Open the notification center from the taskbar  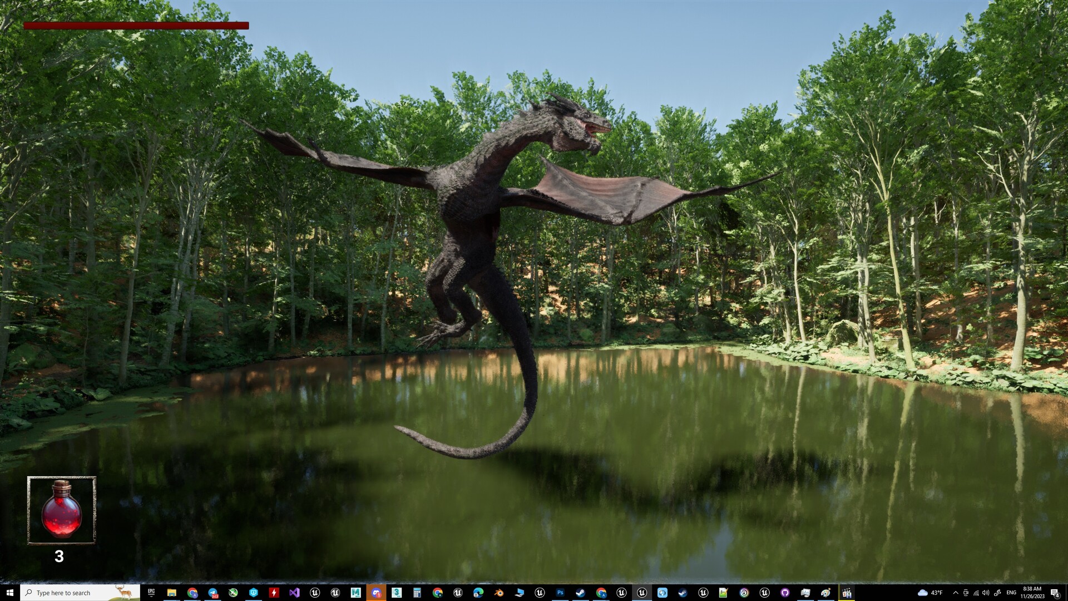[x=1055, y=592]
